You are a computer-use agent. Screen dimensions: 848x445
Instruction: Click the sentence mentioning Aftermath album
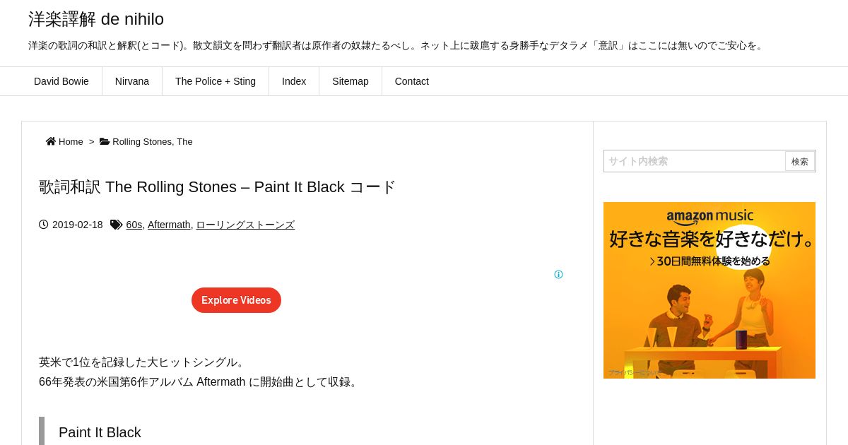[200, 382]
